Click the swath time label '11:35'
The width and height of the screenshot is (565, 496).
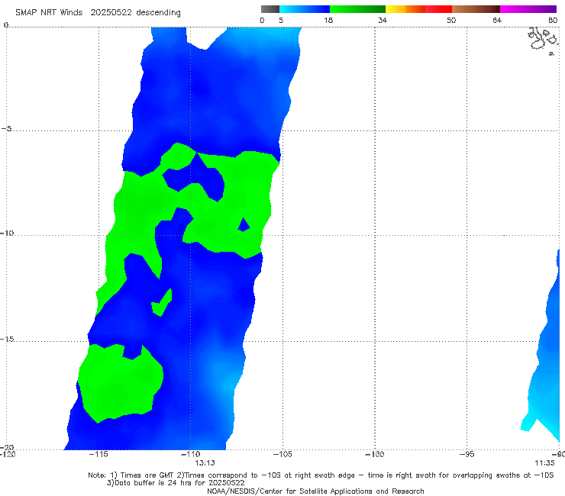[x=544, y=463]
